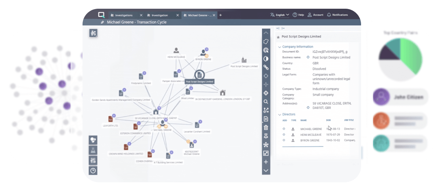Open the clock history icon at bottom-left
Screen dimensions: 442x191
tap(93, 170)
